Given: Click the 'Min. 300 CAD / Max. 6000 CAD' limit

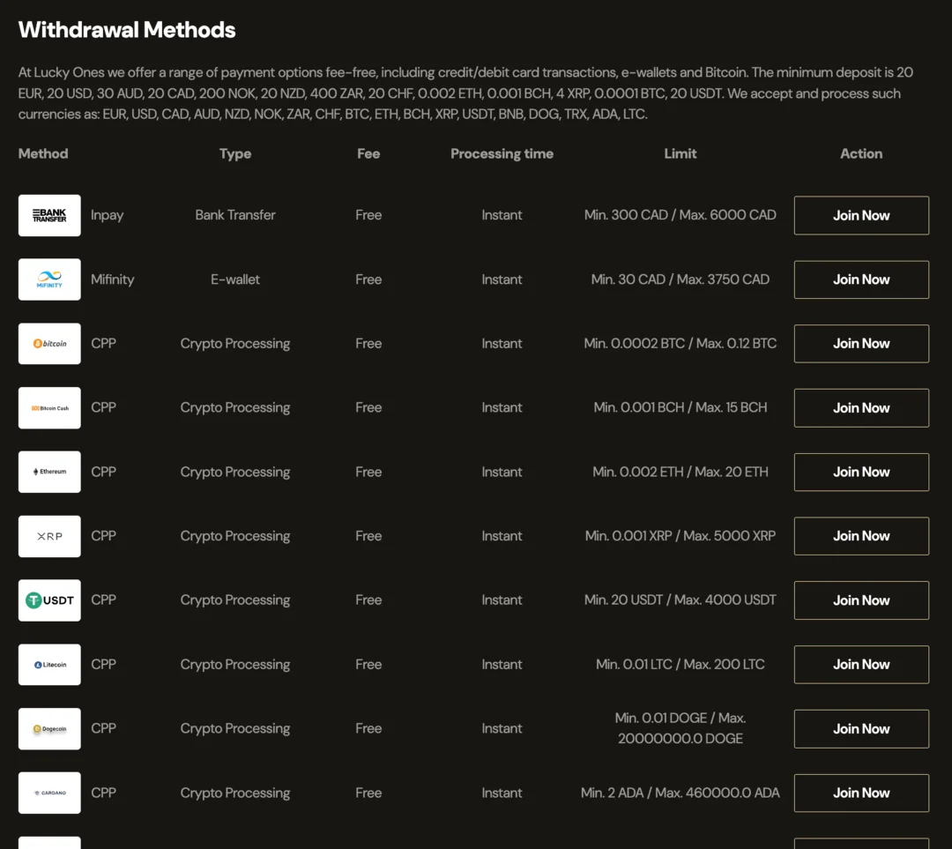Looking at the screenshot, I should (680, 215).
